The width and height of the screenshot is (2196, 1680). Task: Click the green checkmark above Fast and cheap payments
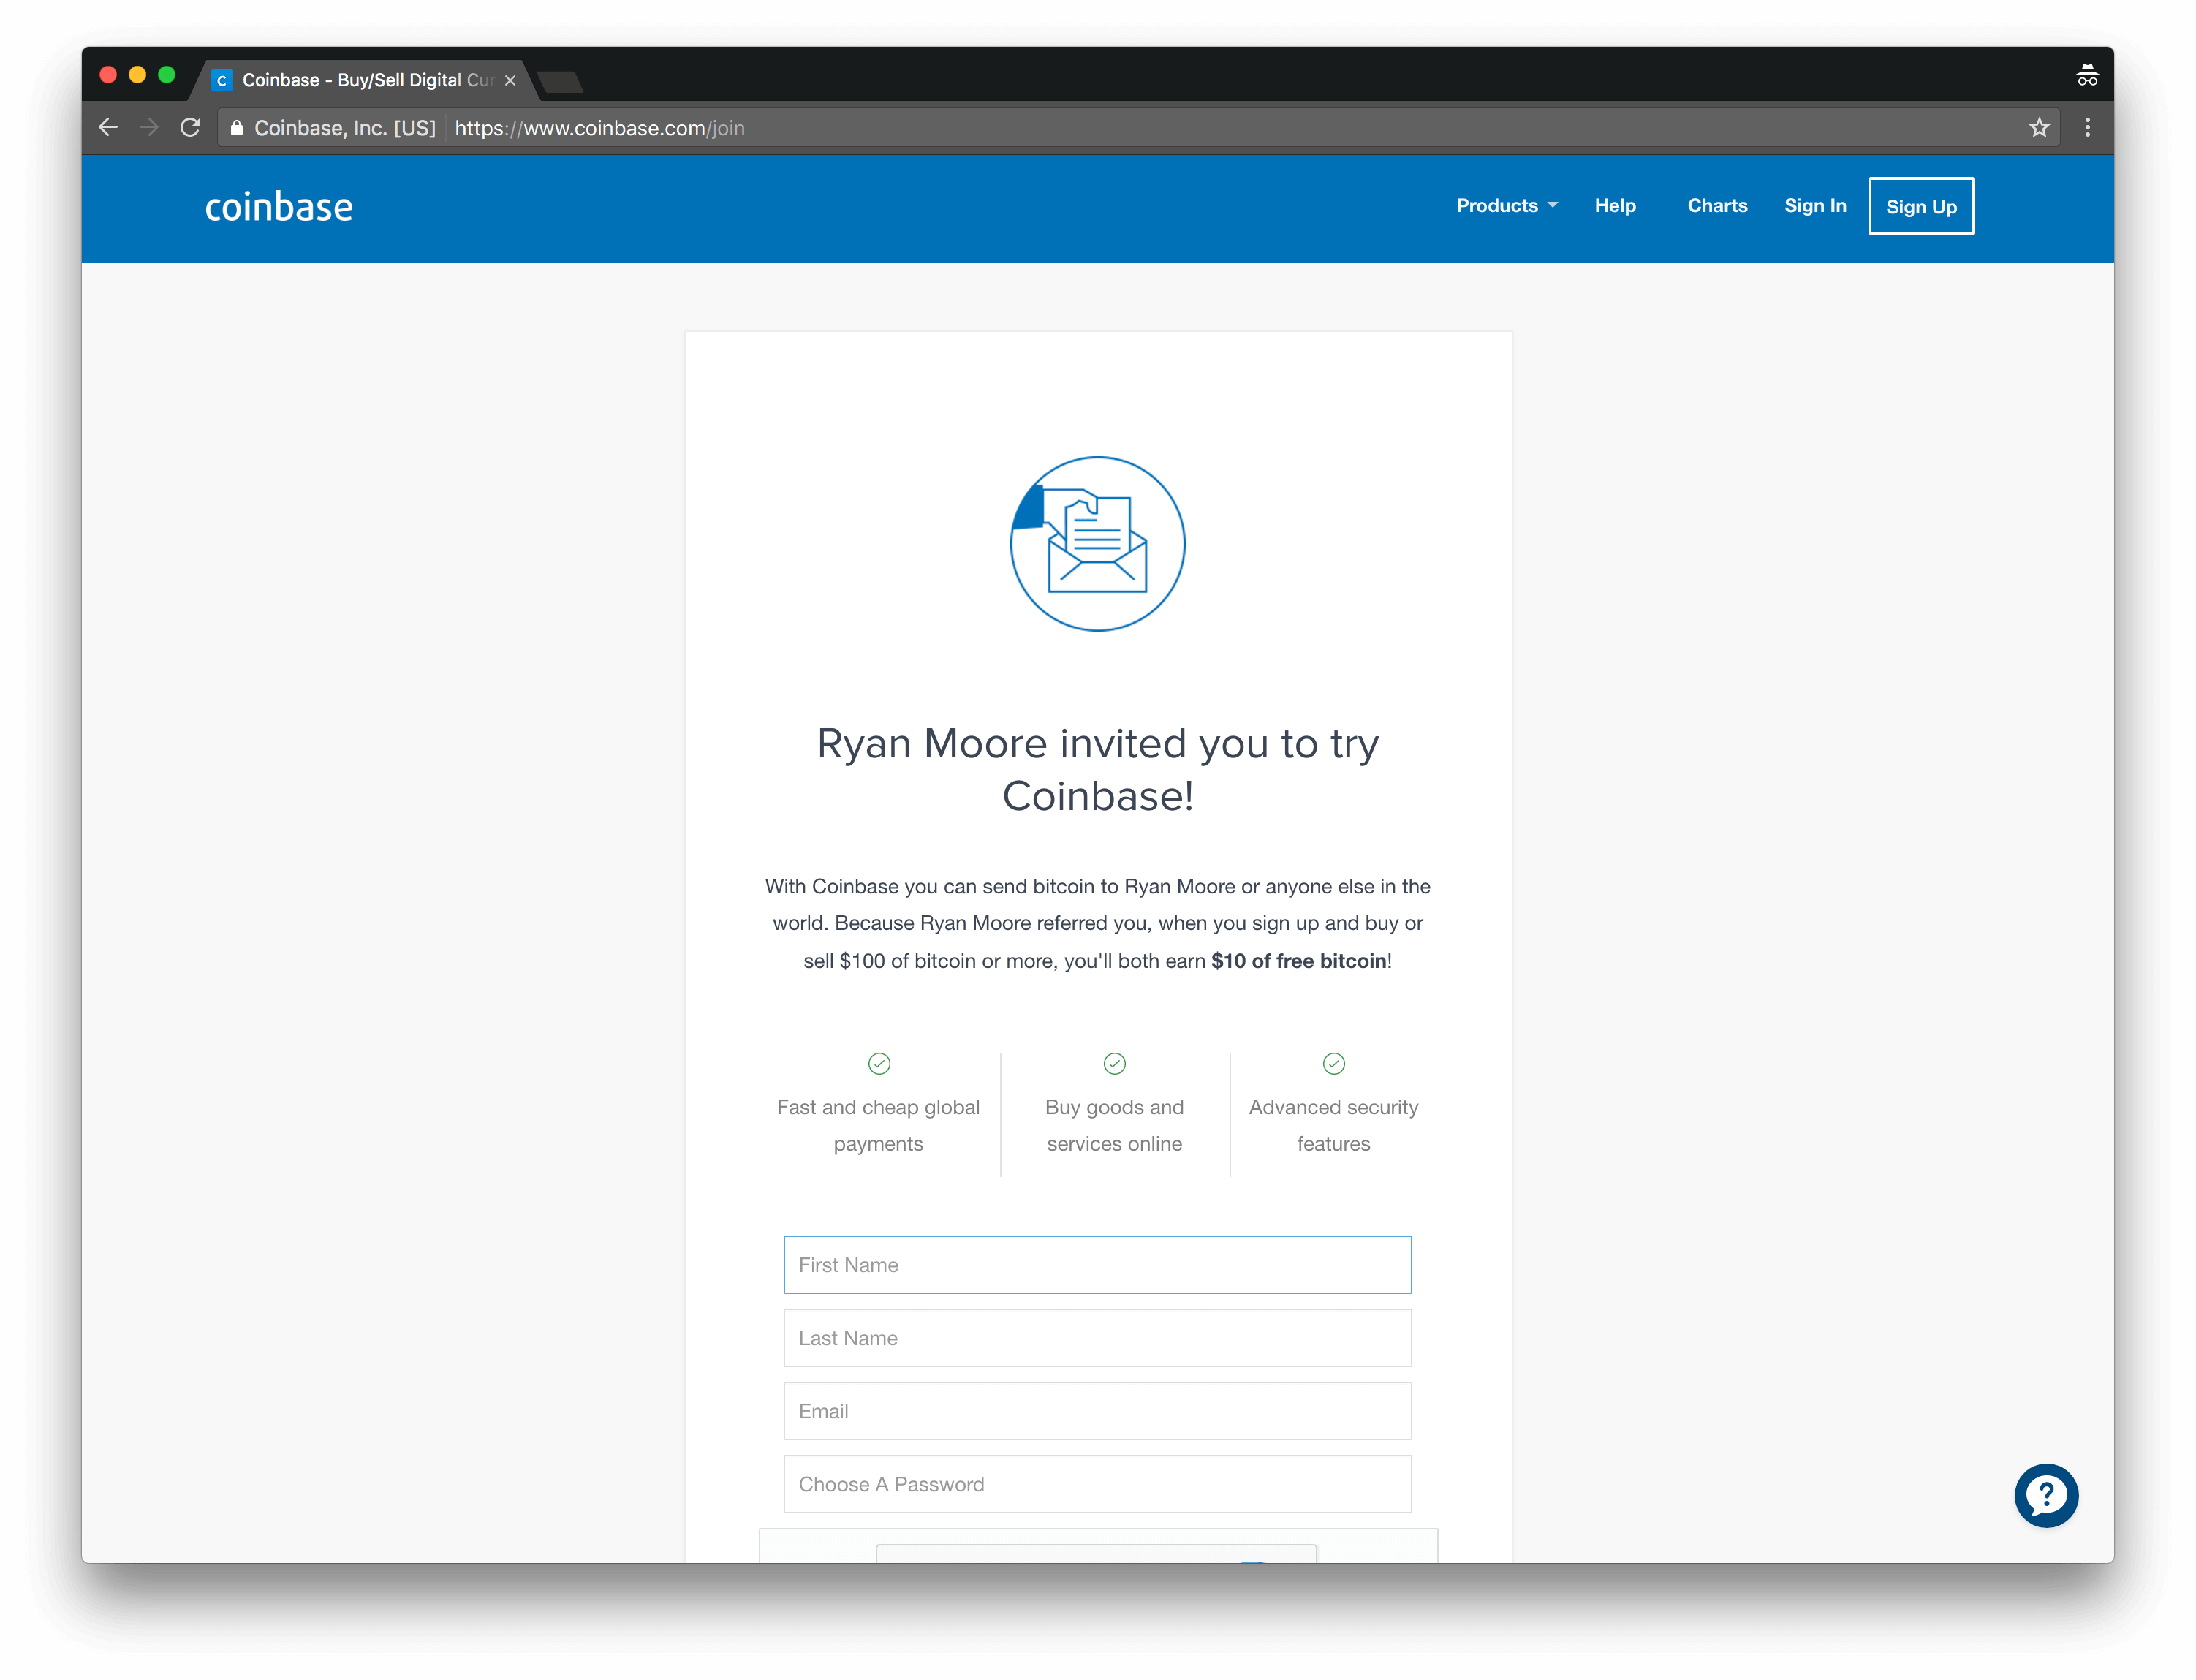click(x=879, y=1063)
